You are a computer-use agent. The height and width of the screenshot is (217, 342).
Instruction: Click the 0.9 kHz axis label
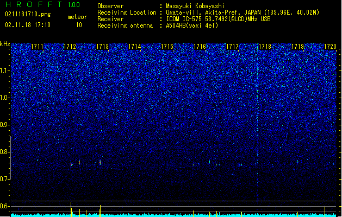pos(5,125)
